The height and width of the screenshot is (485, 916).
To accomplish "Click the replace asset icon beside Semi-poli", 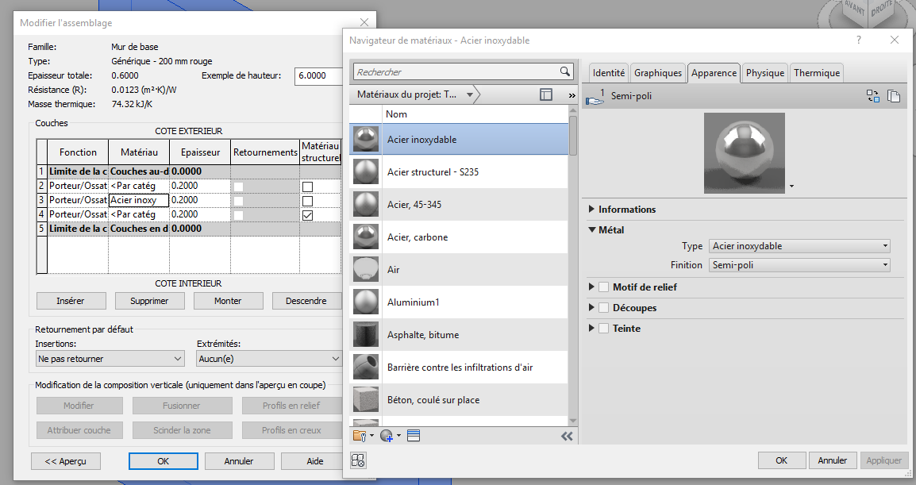I will tap(872, 96).
